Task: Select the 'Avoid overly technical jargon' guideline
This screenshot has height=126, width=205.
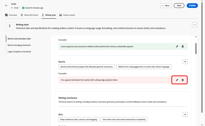Action: [x=86, y=67]
